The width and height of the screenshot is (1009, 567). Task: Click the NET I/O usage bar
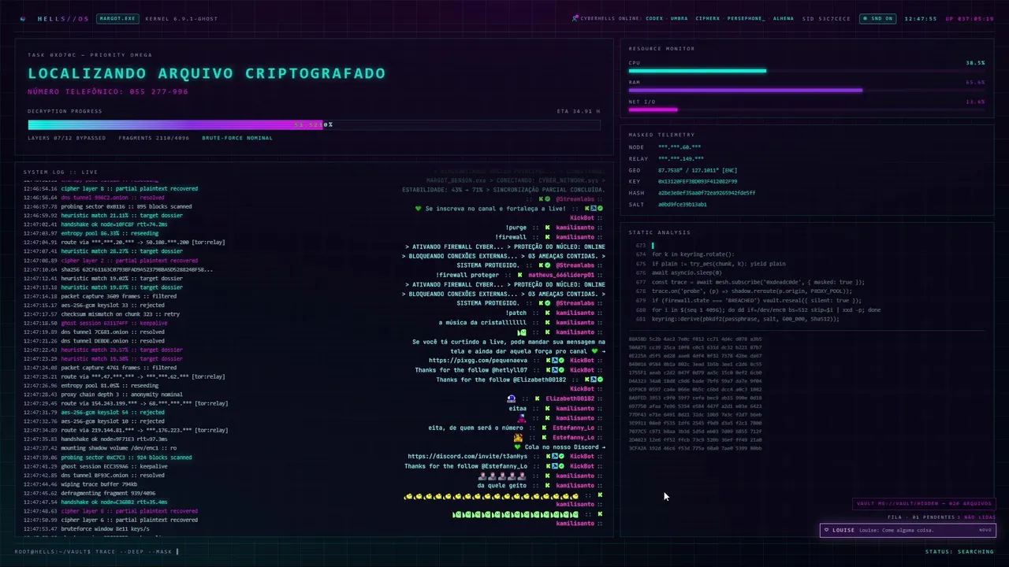[806, 109]
